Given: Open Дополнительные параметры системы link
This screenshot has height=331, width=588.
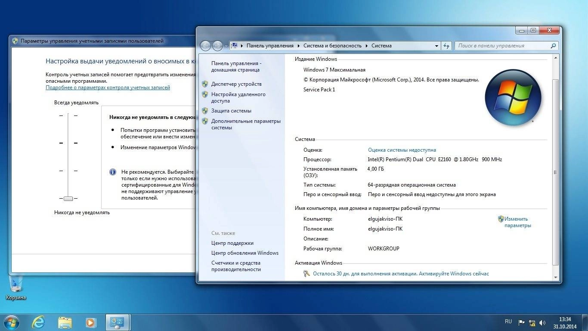Looking at the screenshot, I should 246,124.
